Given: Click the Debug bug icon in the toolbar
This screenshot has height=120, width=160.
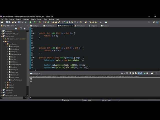Looking at the screenshot, I should [x=25, y=22].
